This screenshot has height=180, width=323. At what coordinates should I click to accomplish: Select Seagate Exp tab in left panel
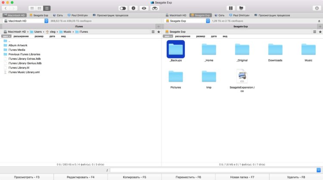click(39, 15)
